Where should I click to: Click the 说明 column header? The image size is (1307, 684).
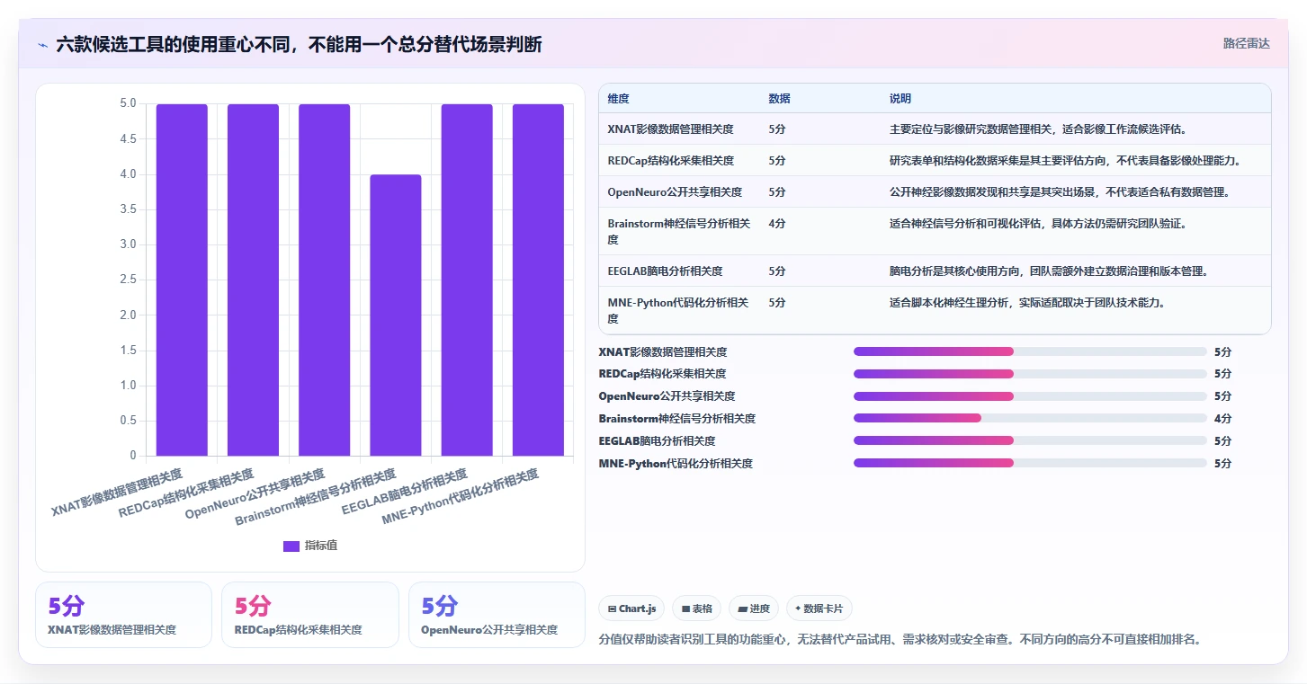900,99
